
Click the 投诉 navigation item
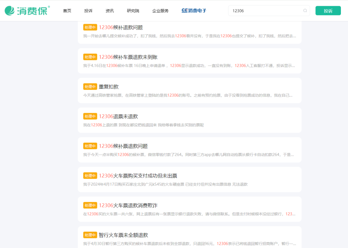(88, 10)
